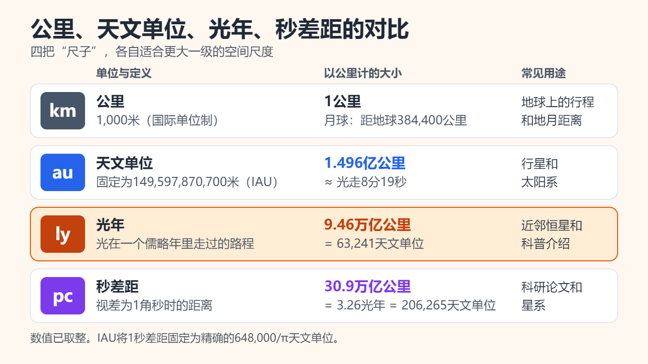Click the usage text 太阳系
The image size is (648, 364).
[540, 182]
